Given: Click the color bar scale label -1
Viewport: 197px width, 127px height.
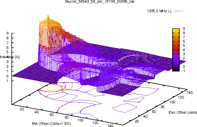Looking at the screenshot, I should pos(183,71).
